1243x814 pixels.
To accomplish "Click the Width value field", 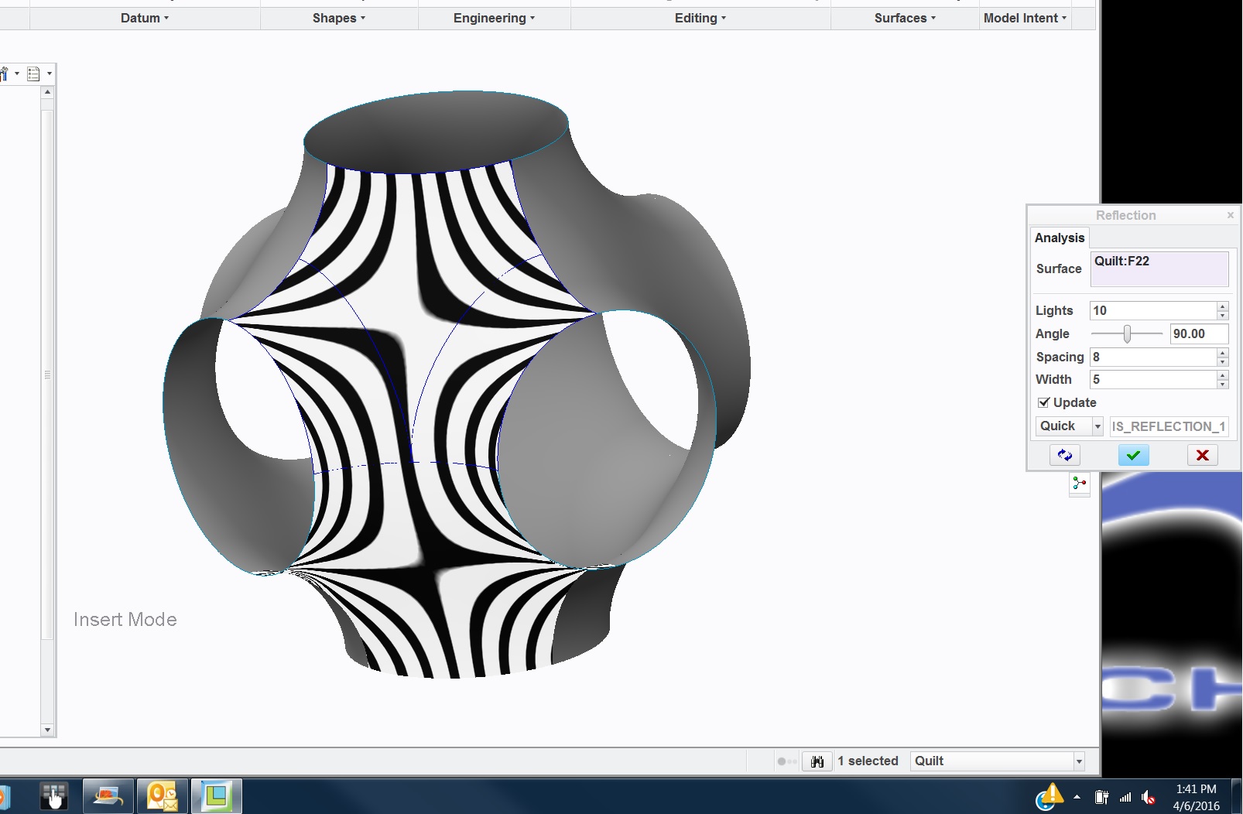I will coord(1153,379).
